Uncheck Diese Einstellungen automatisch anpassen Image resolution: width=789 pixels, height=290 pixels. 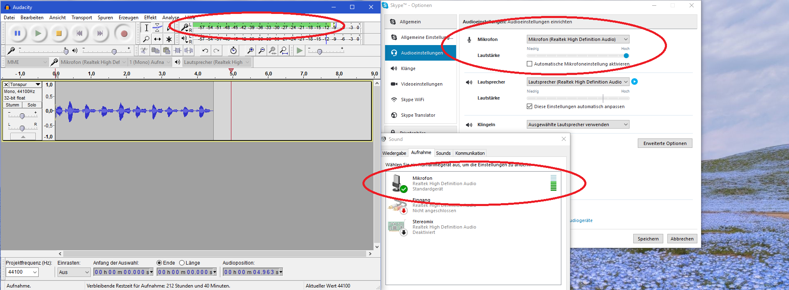tap(530, 106)
